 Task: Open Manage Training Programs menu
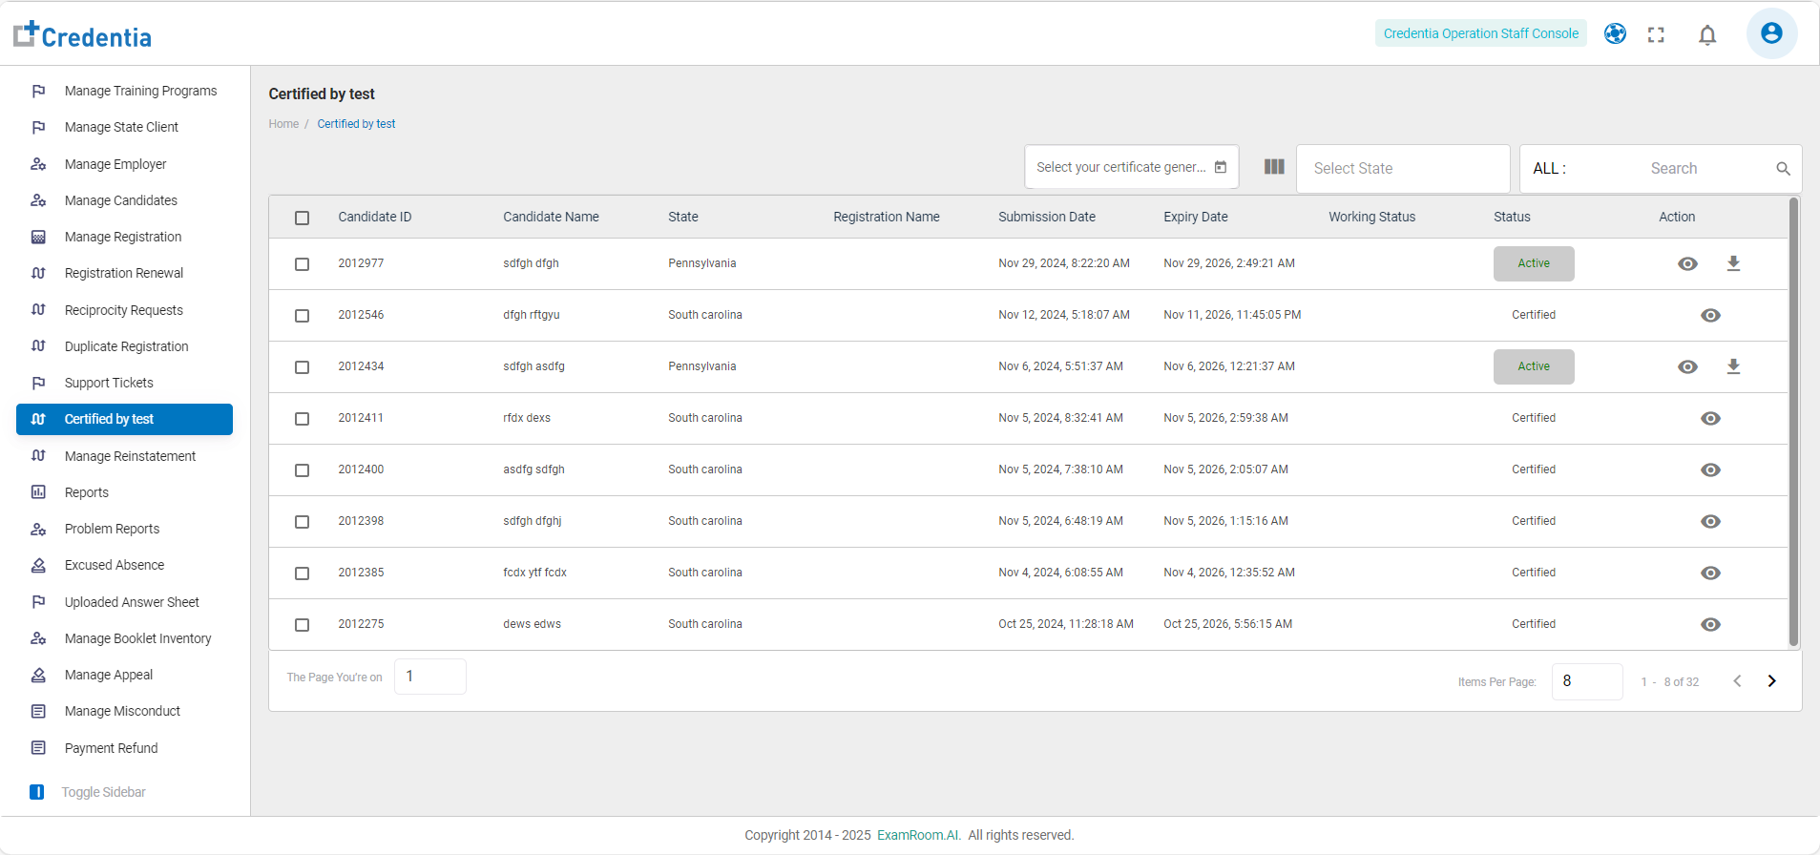pos(124,91)
